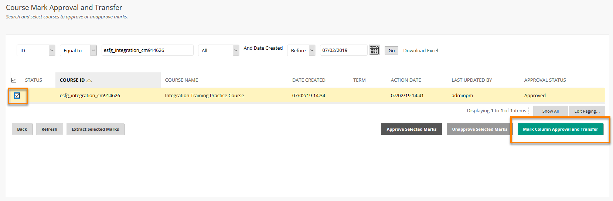Click Approve Selected Marks button

point(412,129)
